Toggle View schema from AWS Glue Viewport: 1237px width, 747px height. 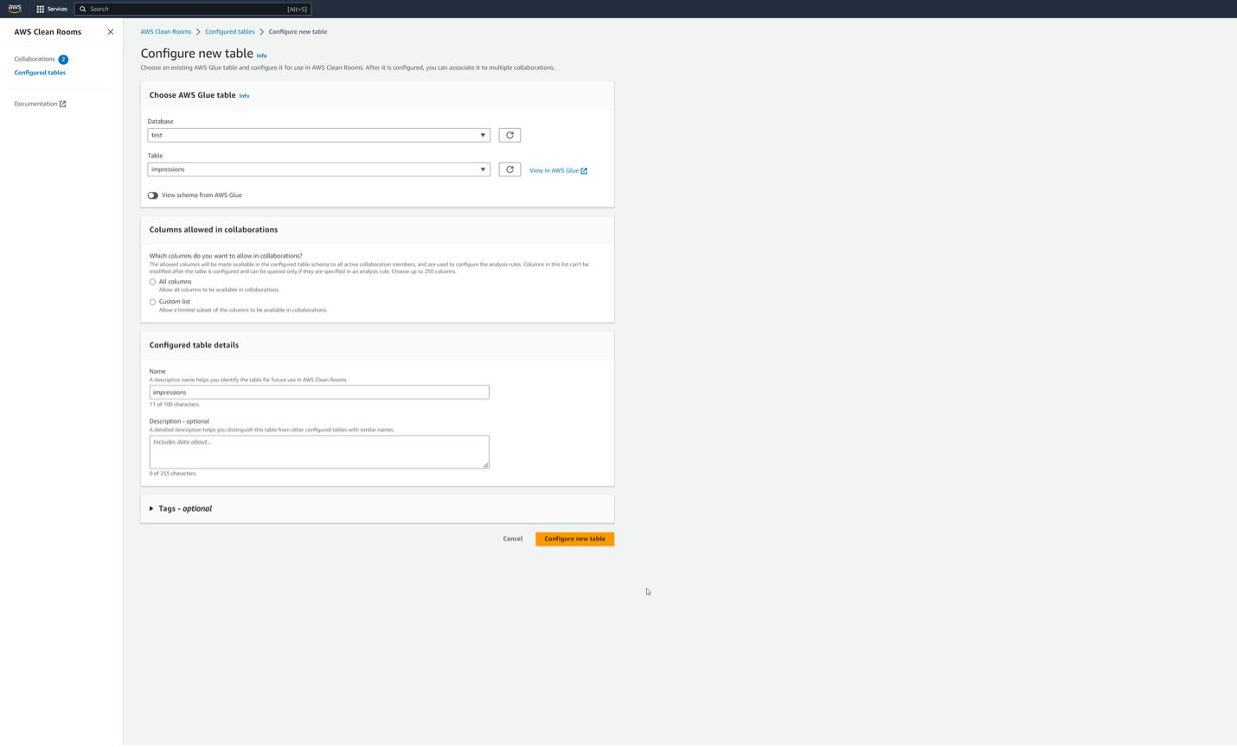coord(153,195)
